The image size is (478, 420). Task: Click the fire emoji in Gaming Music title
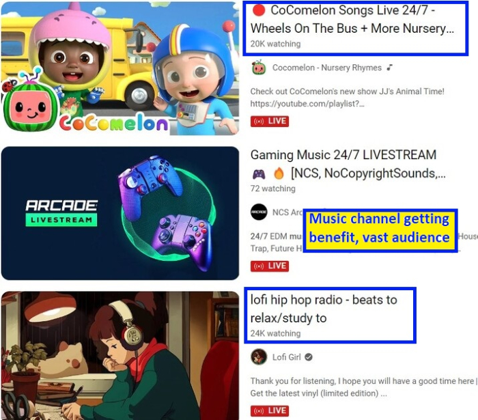click(279, 173)
